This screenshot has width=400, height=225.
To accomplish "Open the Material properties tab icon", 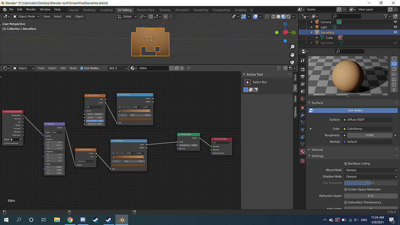I will click(x=303, y=152).
